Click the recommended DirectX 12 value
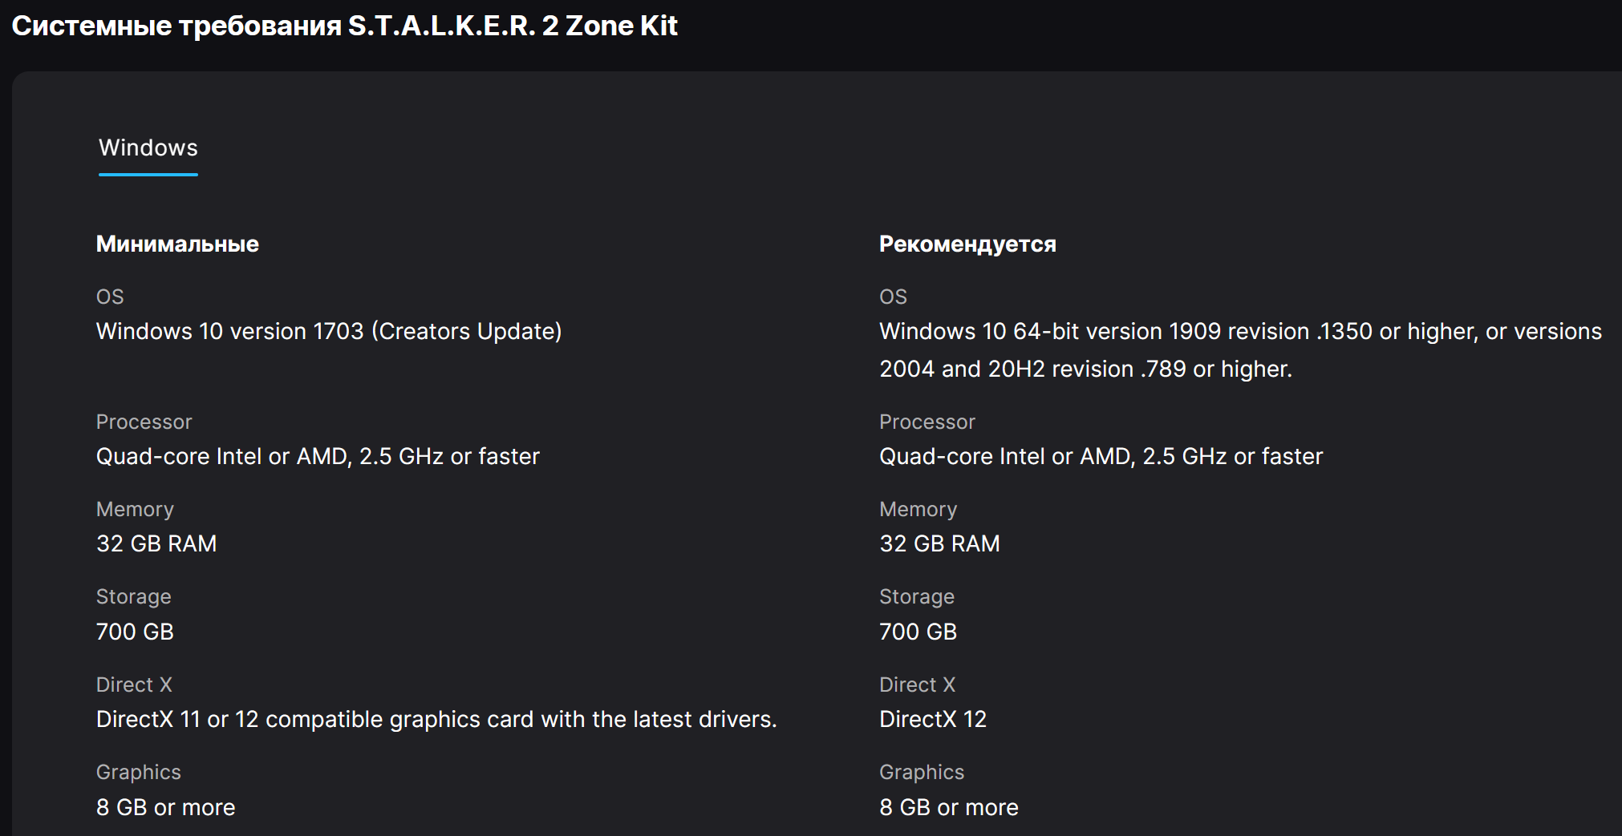This screenshot has height=836, width=1622. [932, 719]
